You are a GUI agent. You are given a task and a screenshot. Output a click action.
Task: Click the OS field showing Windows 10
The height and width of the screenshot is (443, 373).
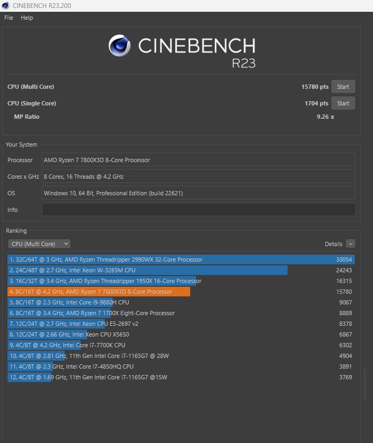198,193
